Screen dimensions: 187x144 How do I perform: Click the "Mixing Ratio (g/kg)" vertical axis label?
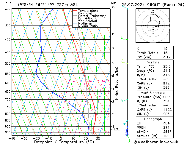click(x=117, y=83)
